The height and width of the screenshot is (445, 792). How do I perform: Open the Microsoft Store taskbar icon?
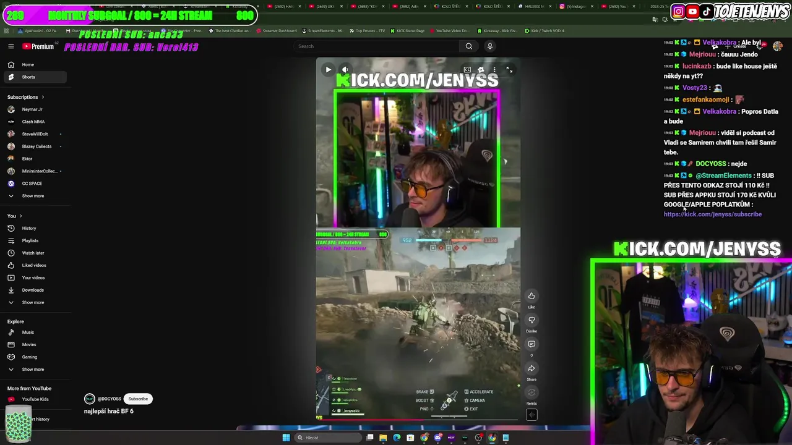pos(410,438)
